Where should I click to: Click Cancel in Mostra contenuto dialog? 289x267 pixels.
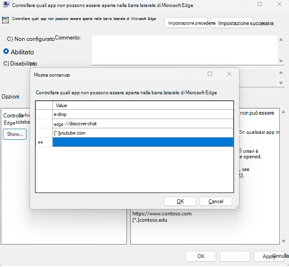[216, 202]
